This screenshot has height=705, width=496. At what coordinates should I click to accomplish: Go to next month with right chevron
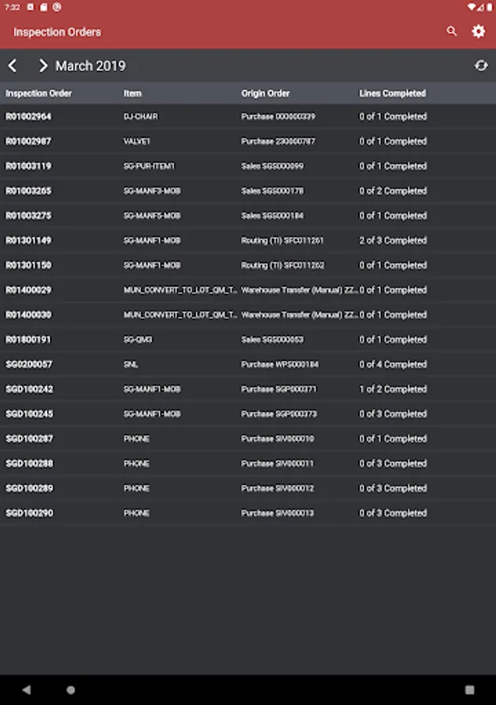pyautogui.click(x=42, y=66)
